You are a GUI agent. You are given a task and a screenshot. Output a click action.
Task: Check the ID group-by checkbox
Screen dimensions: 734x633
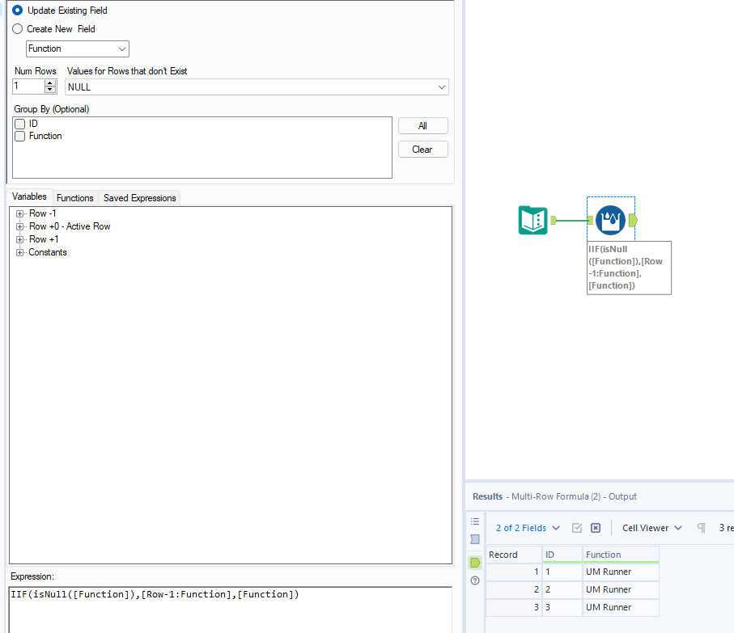(19, 124)
